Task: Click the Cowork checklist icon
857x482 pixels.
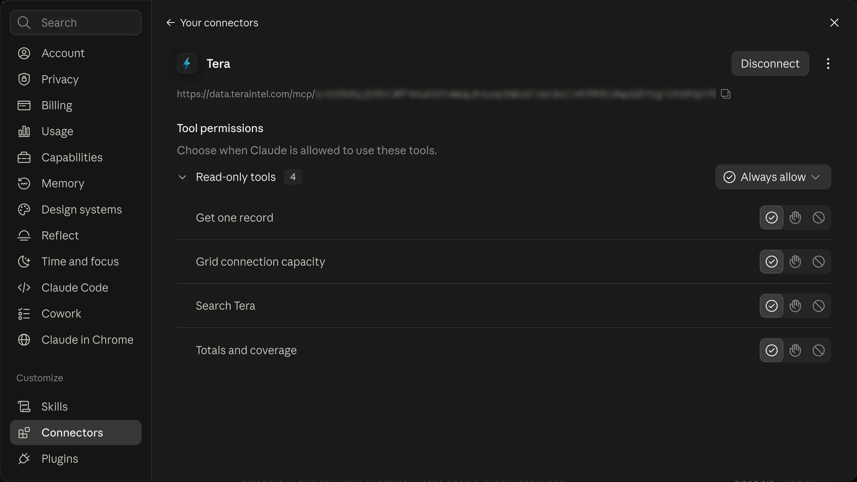Action: tap(24, 314)
